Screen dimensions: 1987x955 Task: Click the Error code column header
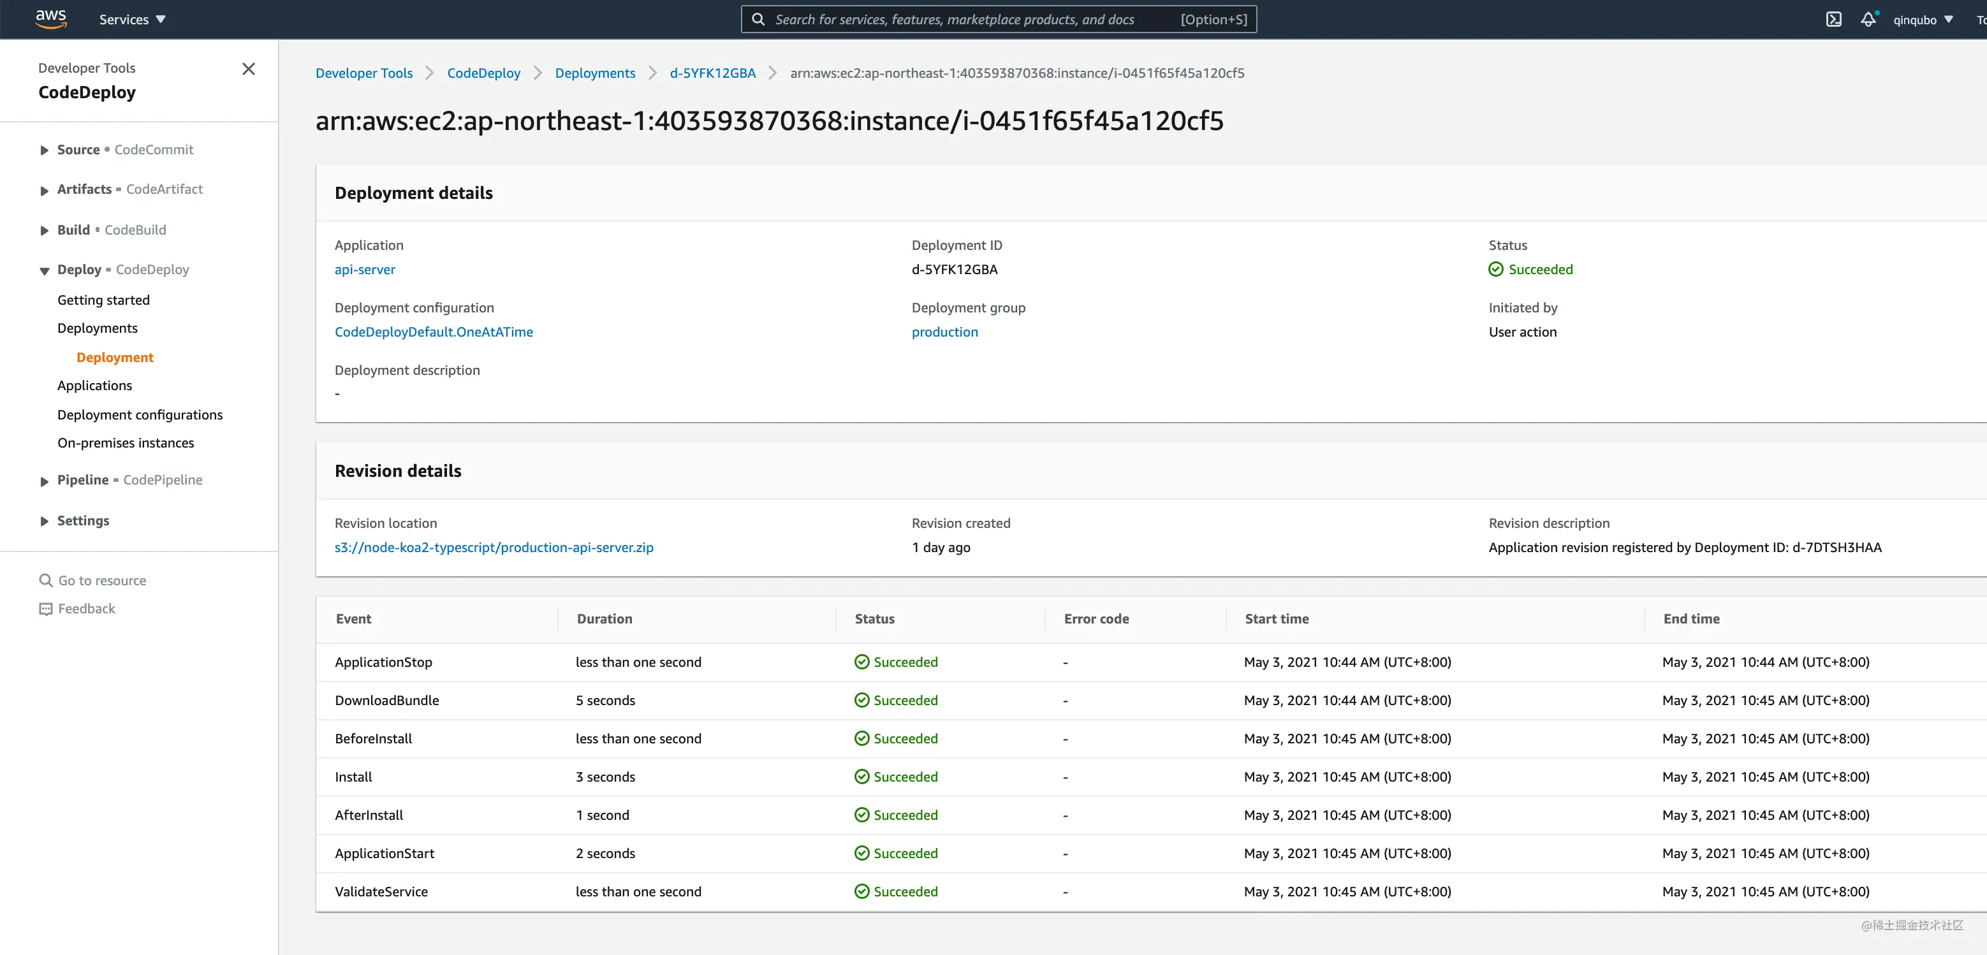tap(1096, 618)
